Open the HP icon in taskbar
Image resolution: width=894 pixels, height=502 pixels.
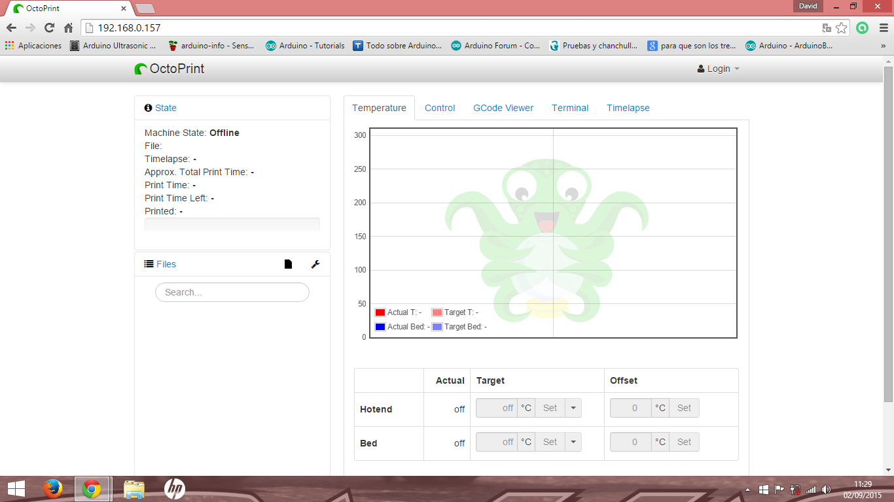[175, 489]
